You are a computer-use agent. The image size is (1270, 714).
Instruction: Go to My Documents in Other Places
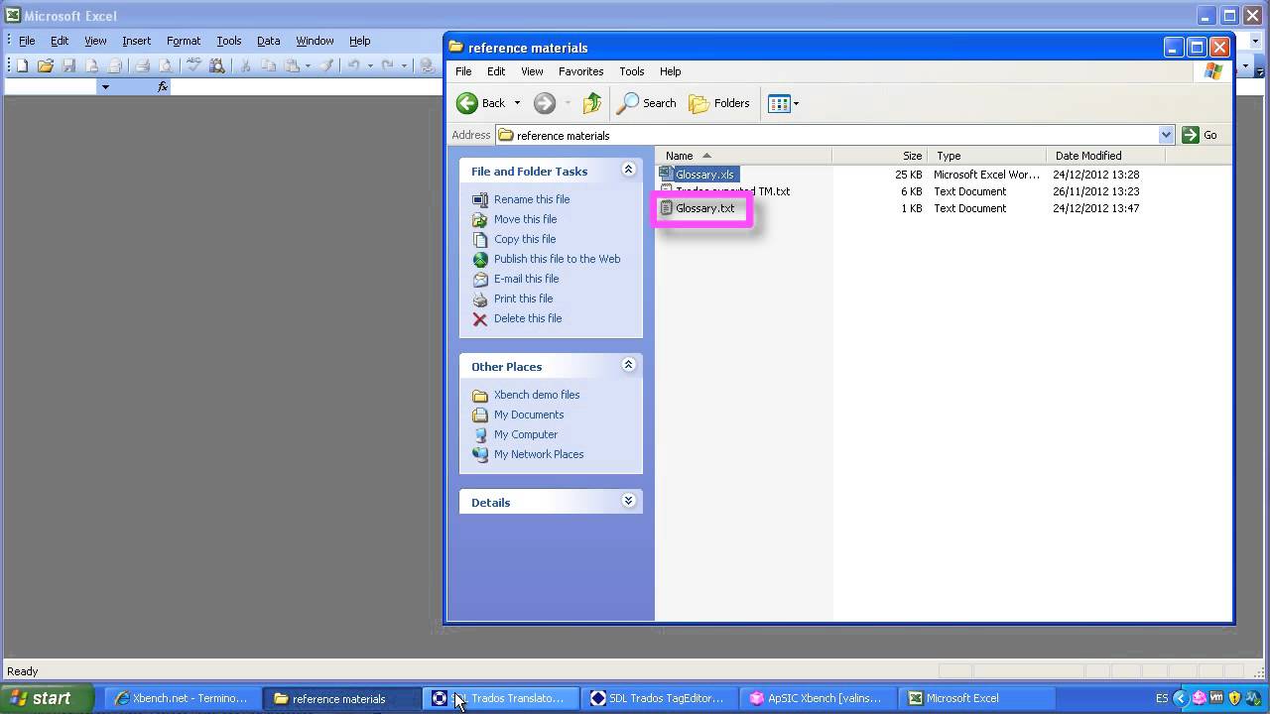point(529,415)
